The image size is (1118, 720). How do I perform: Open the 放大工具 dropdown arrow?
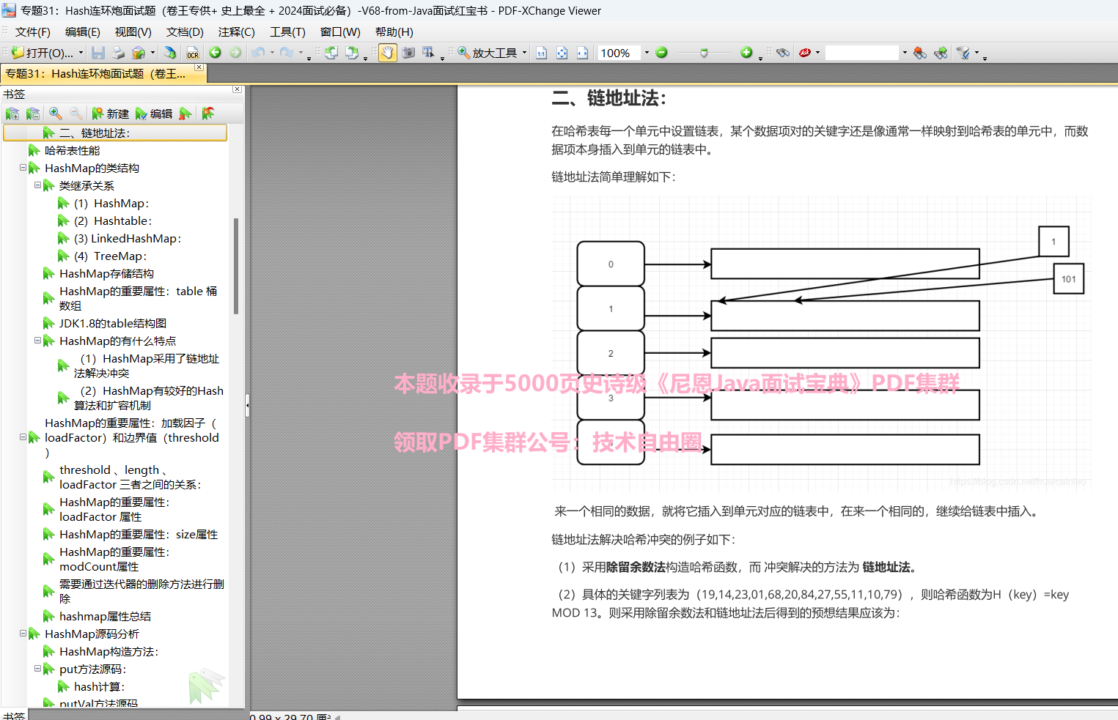[x=524, y=53]
